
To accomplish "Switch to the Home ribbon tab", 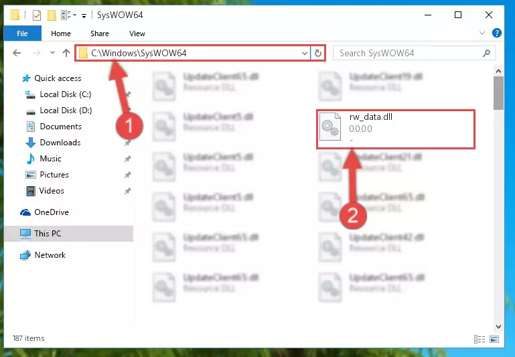I will [x=61, y=33].
